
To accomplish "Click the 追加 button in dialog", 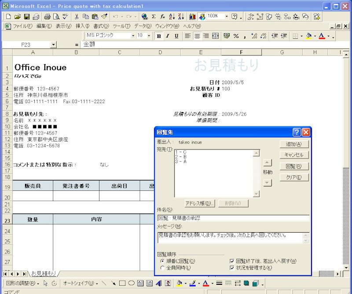I will (294, 144).
